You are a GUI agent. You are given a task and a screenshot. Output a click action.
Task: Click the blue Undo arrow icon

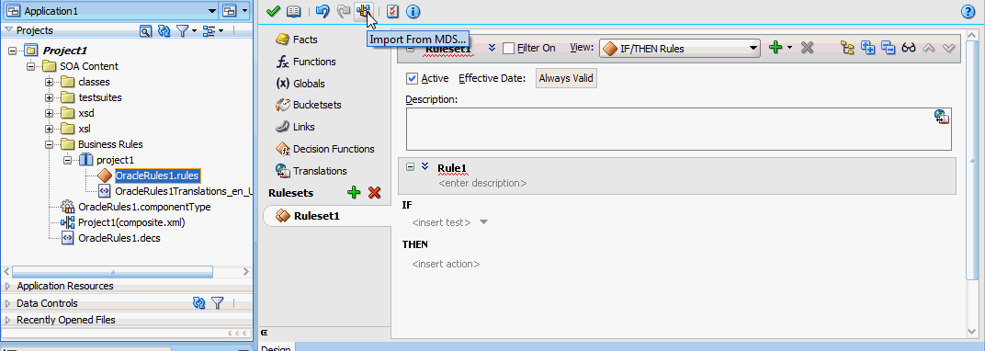click(x=323, y=11)
